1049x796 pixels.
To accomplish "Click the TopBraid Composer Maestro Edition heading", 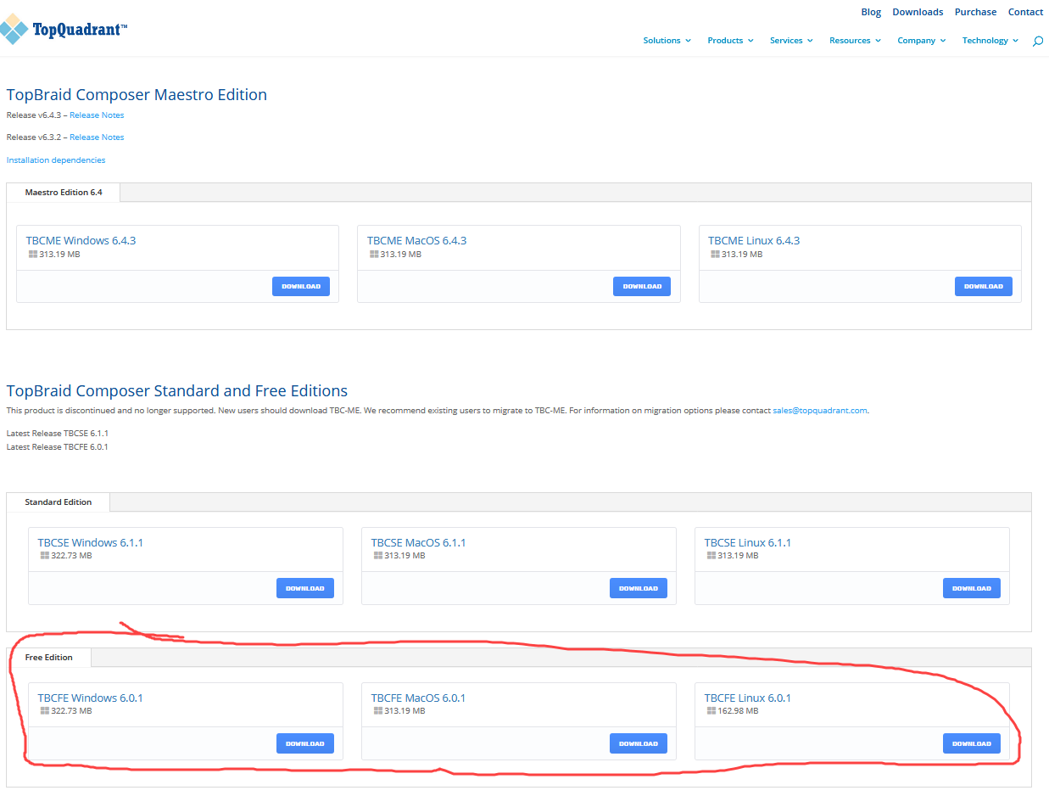I will click(x=137, y=95).
